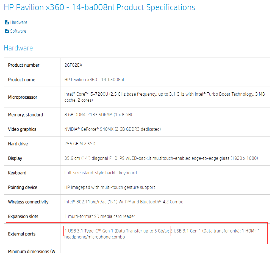This screenshot has height=253, width=275.
Task: Click the External ports row label
Action: [22, 234]
